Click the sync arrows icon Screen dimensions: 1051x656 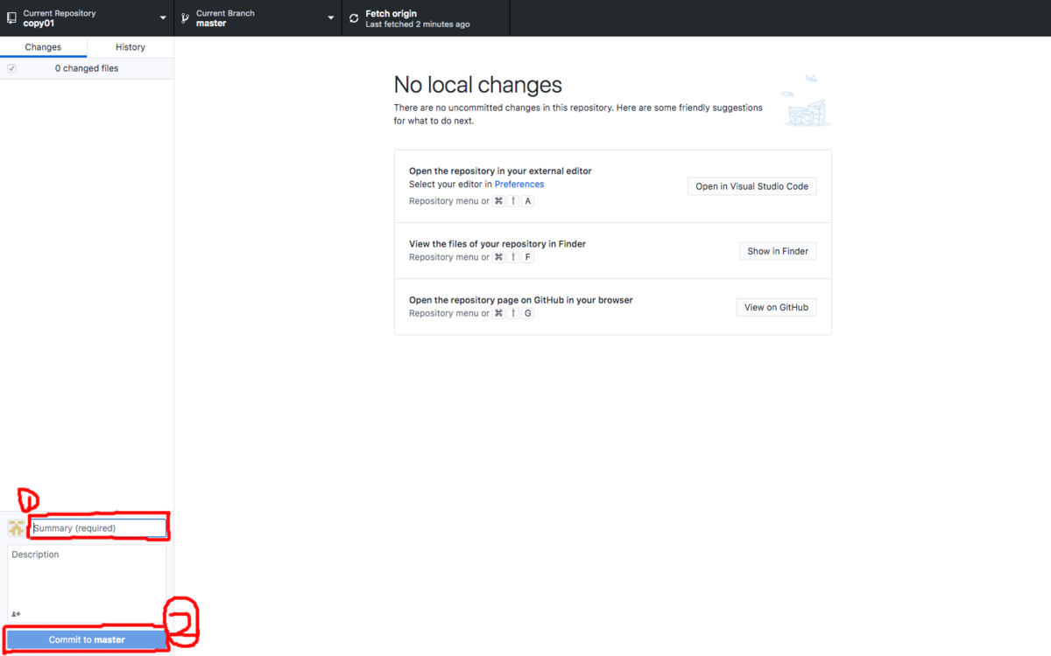354,18
